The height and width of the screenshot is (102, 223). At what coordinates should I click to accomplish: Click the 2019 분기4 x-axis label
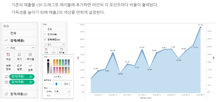(200, 95)
